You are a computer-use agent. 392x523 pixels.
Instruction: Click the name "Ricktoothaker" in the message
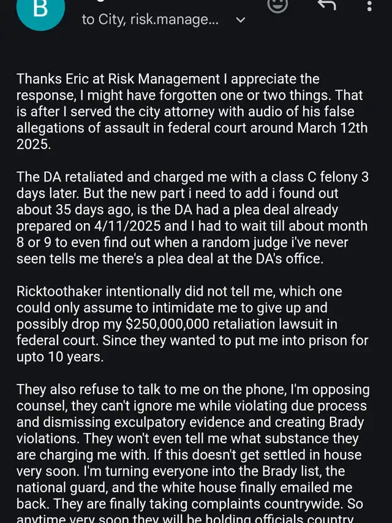tap(63, 291)
